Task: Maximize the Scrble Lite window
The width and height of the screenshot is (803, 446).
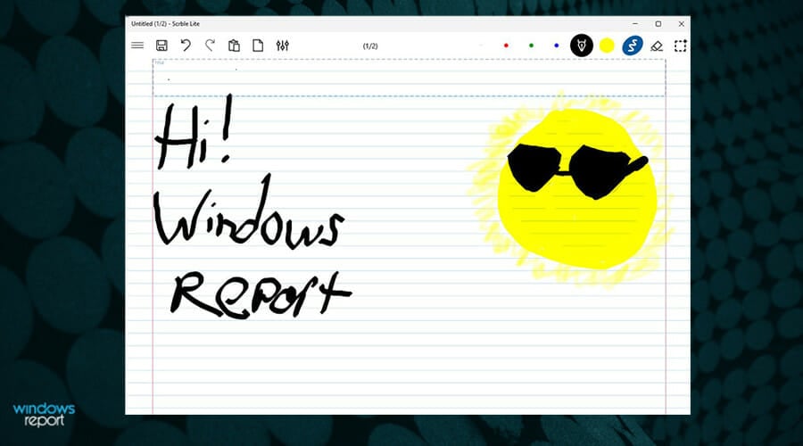Action: click(658, 23)
